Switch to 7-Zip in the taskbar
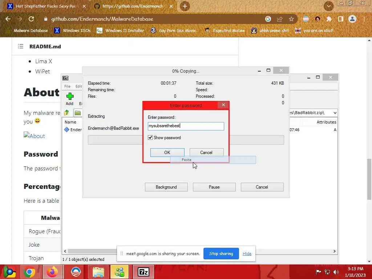The image size is (372, 279). coord(143,272)
